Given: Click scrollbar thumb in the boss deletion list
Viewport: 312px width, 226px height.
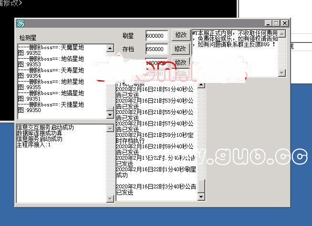Looking at the screenshot, I should coord(110,109).
